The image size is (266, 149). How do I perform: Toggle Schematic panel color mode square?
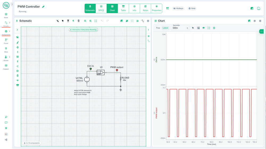click(x=122, y=21)
